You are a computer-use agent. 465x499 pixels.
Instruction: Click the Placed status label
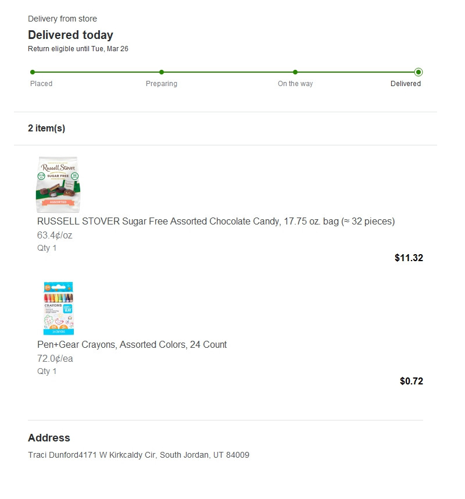click(41, 84)
